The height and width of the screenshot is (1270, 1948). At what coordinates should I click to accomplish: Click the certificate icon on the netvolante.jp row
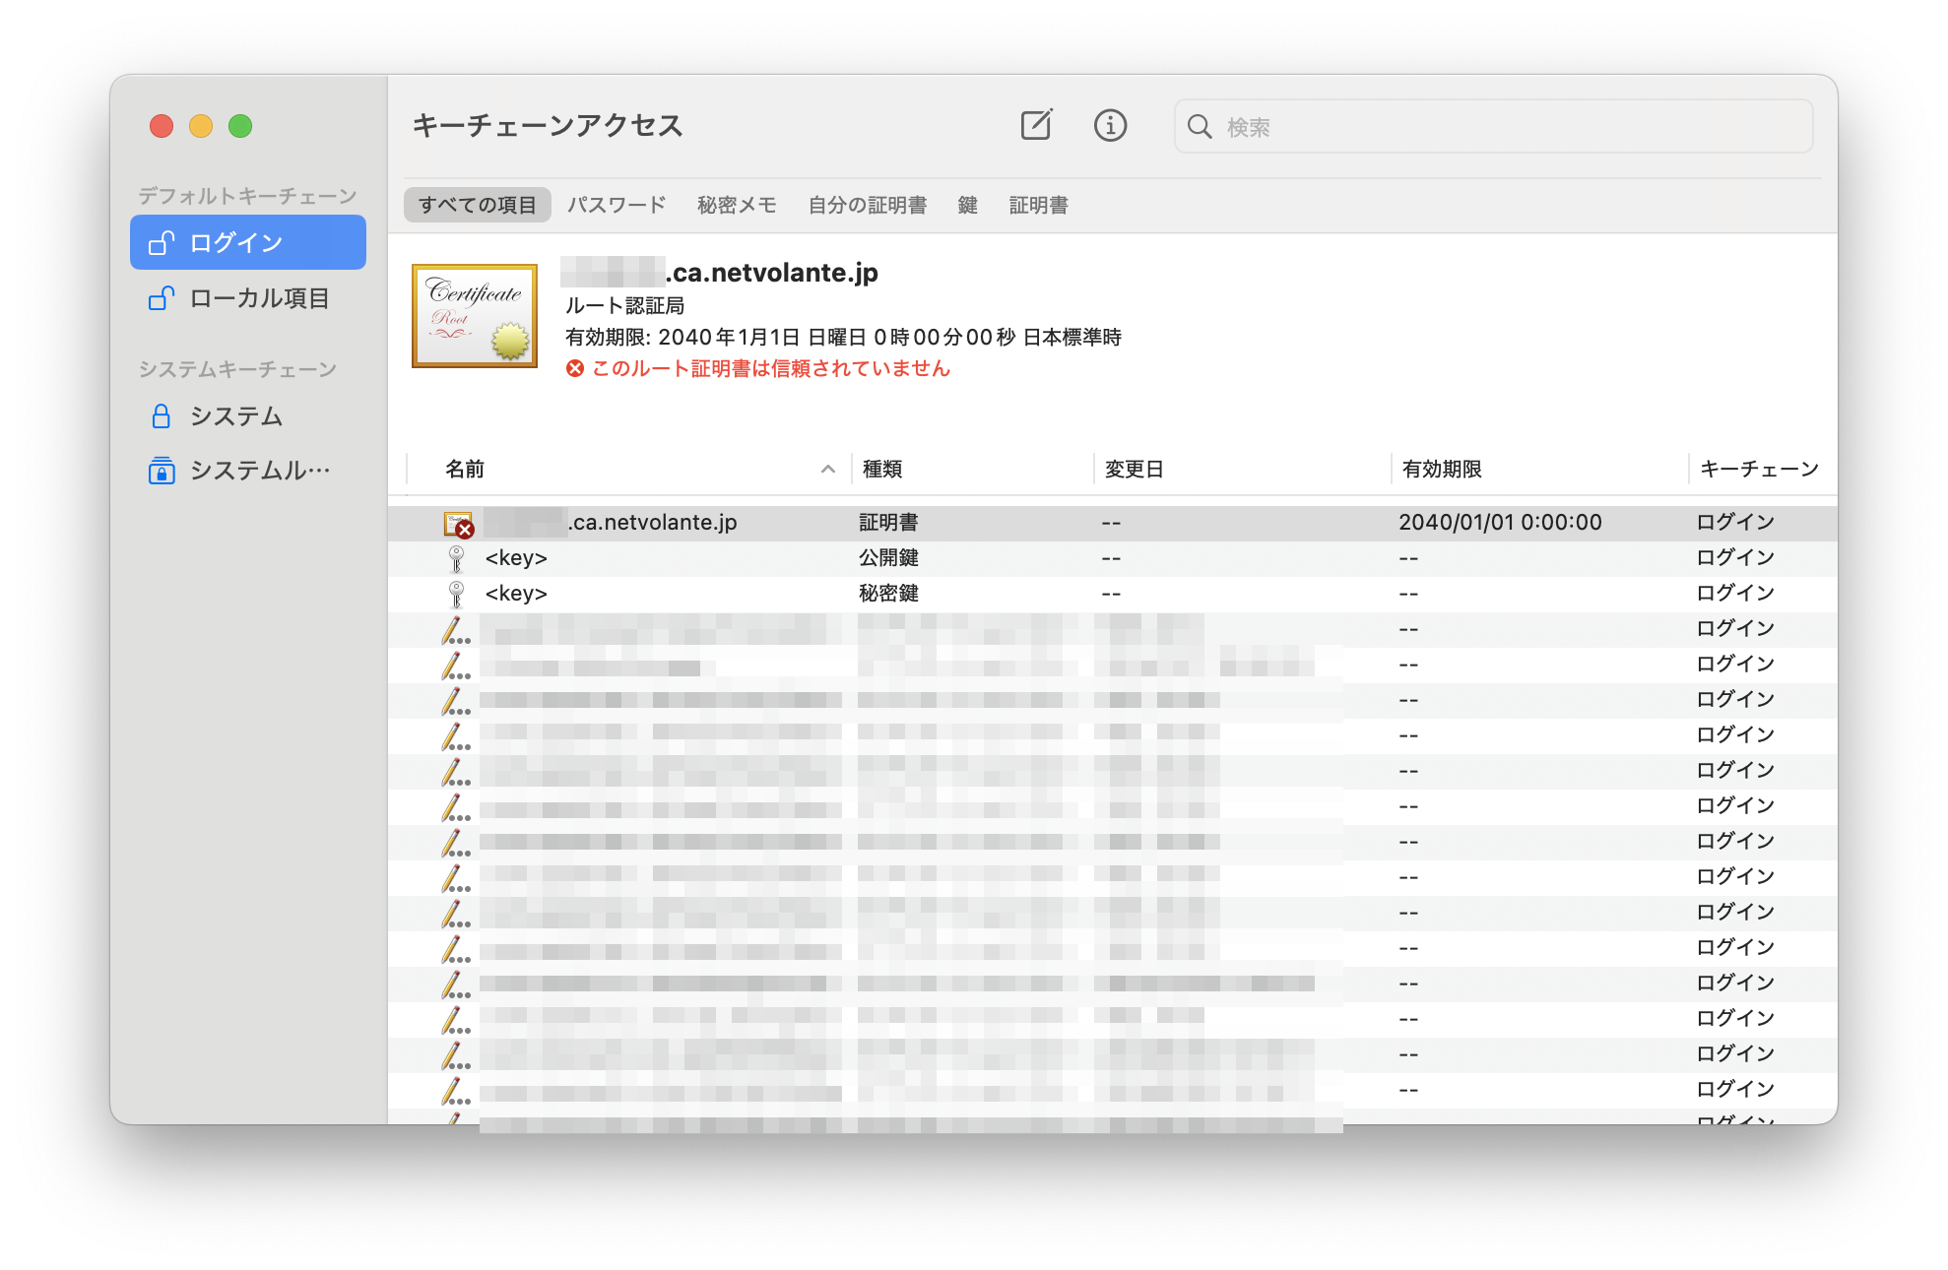(x=457, y=522)
